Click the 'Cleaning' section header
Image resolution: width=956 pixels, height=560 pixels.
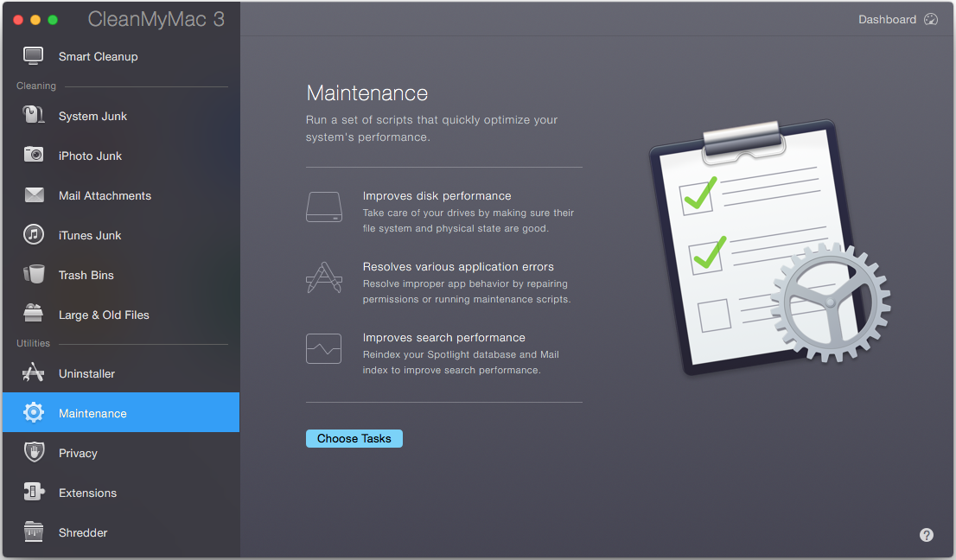[x=36, y=86]
